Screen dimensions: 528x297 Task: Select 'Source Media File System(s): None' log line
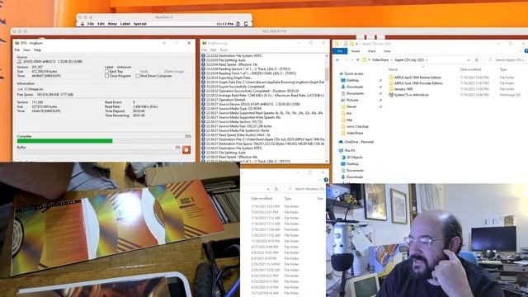point(237,130)
